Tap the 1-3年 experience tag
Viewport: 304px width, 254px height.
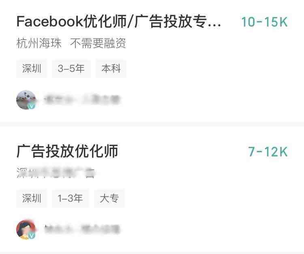point(71,198)
